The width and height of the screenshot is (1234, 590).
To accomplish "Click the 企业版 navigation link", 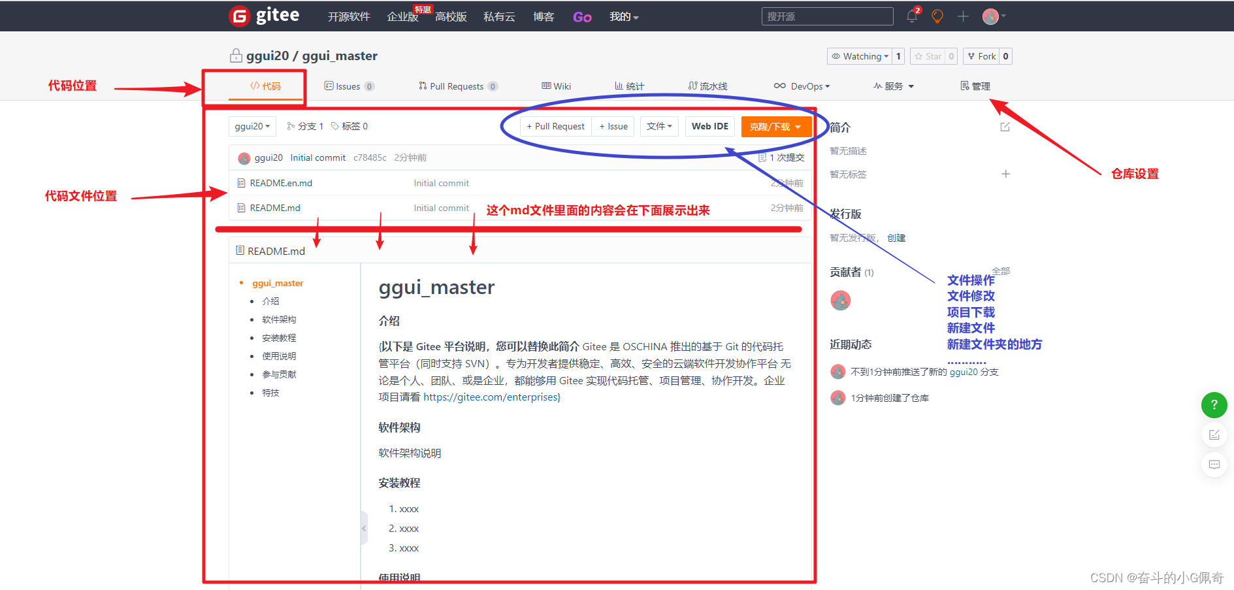I will 402,16.
